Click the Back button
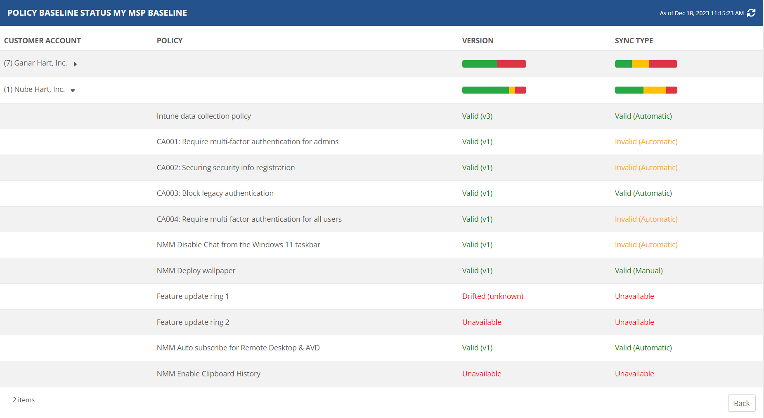Viewport: 764px width, 418px height. 741,403
